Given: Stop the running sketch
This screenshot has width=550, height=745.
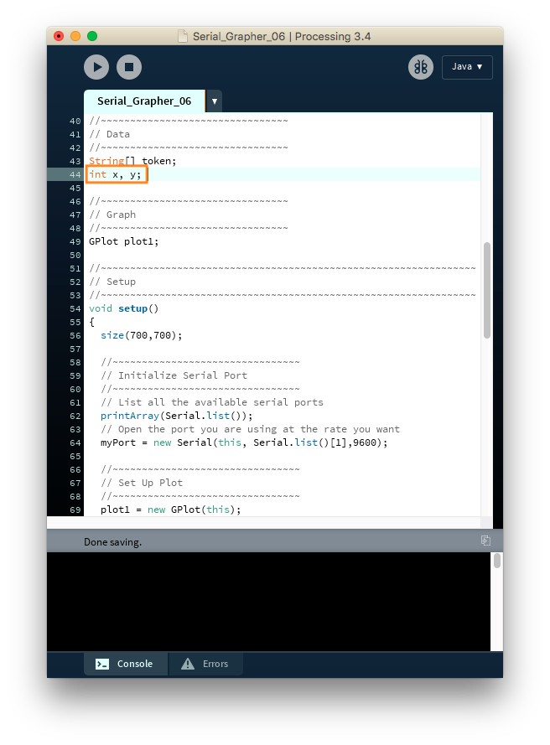Looking at the screenshot, I should [x=129, y=67].
